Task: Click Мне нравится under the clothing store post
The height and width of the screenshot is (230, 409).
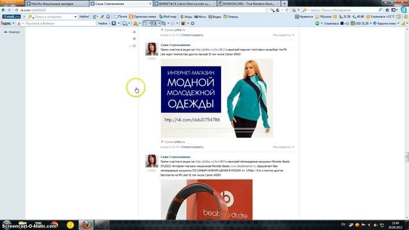Action: (284, 147)
